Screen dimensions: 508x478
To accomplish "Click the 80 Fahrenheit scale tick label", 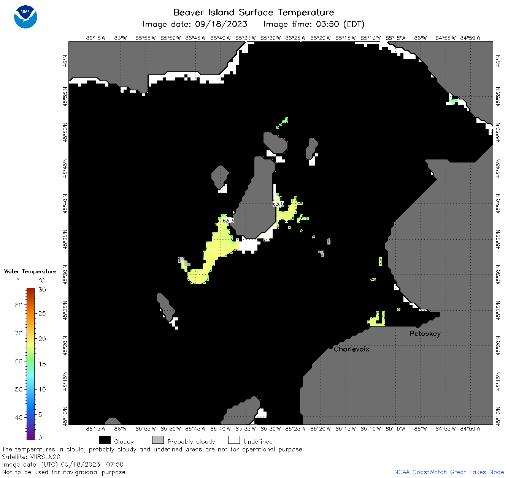I will (x=19, y=305).
